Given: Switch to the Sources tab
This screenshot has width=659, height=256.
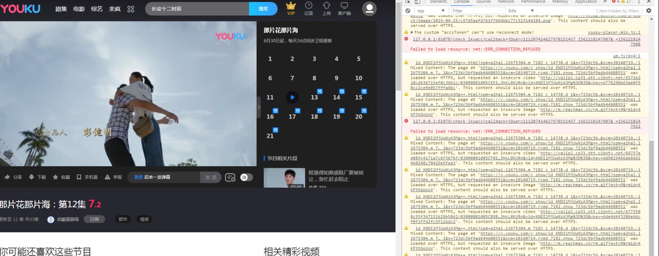Looking at the screenshot, I should point(484,2).
